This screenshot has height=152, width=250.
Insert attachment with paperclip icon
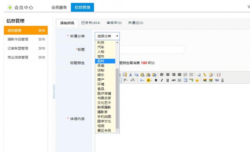coord(222,80)
